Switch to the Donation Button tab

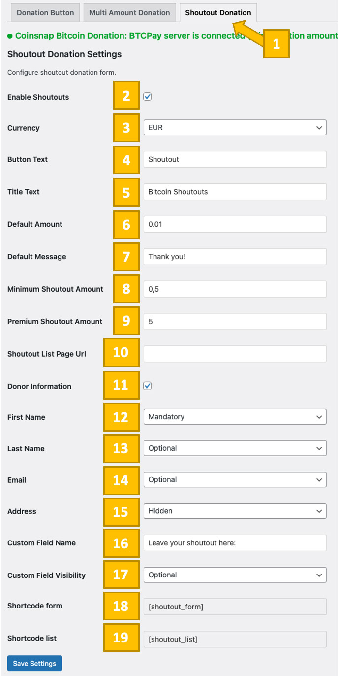pos(45,13)
